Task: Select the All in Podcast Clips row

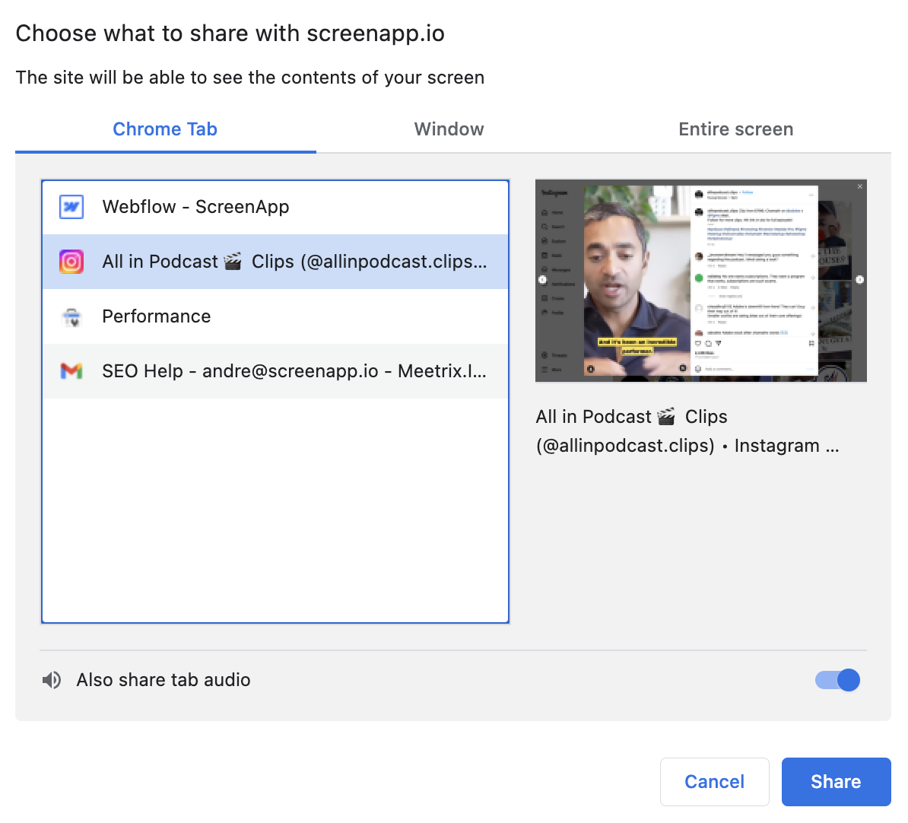Action: (x=275, y=262)
